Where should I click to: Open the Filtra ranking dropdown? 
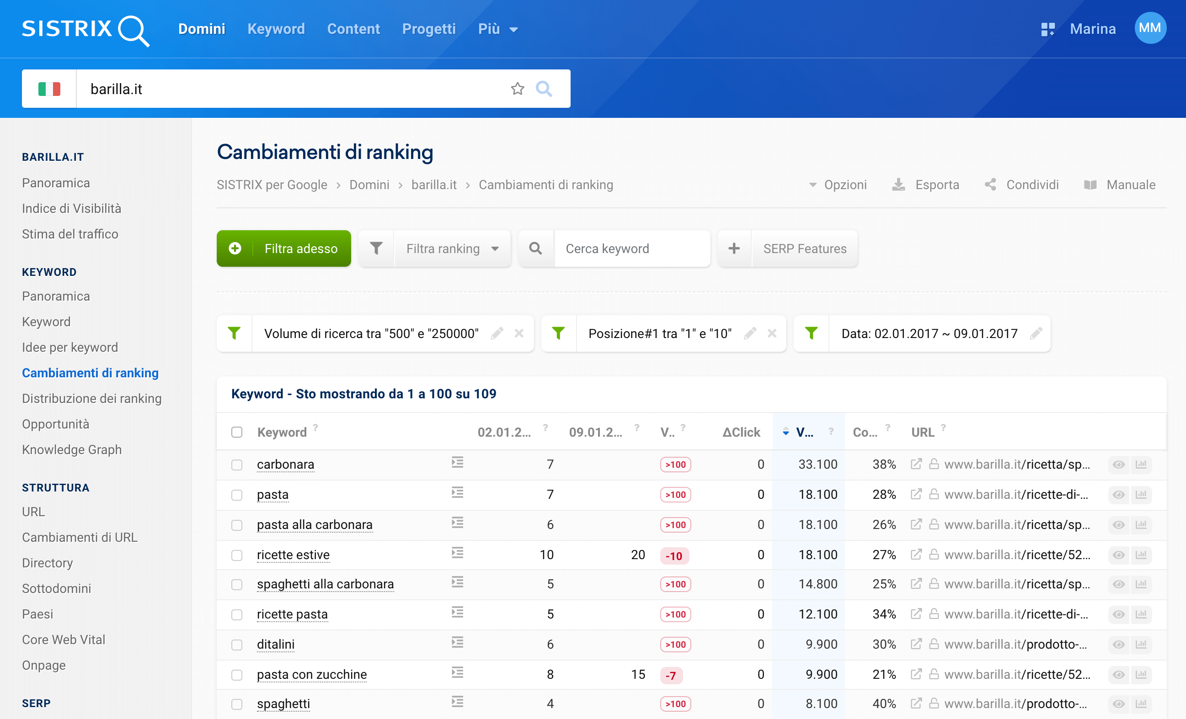453,248
